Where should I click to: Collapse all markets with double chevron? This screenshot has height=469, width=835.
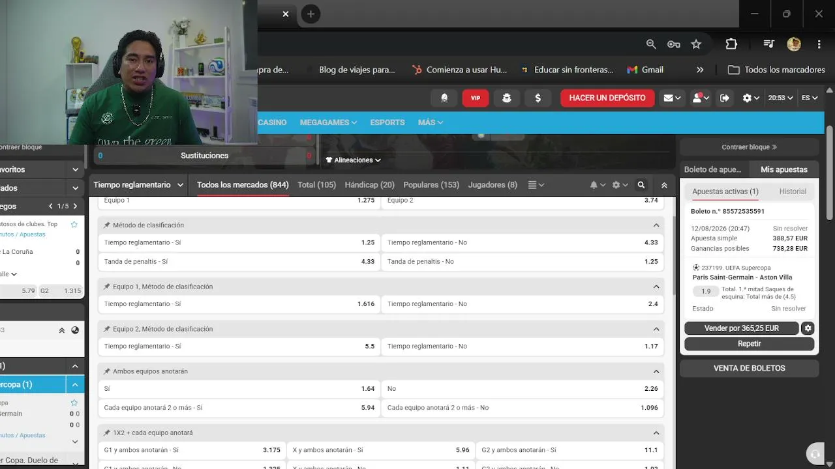pos(664,185)
